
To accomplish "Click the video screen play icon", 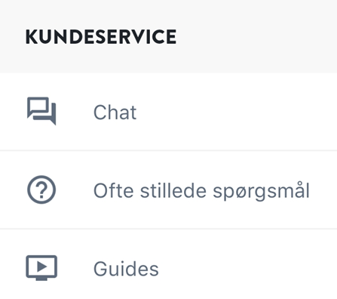I will pos(41,268).
